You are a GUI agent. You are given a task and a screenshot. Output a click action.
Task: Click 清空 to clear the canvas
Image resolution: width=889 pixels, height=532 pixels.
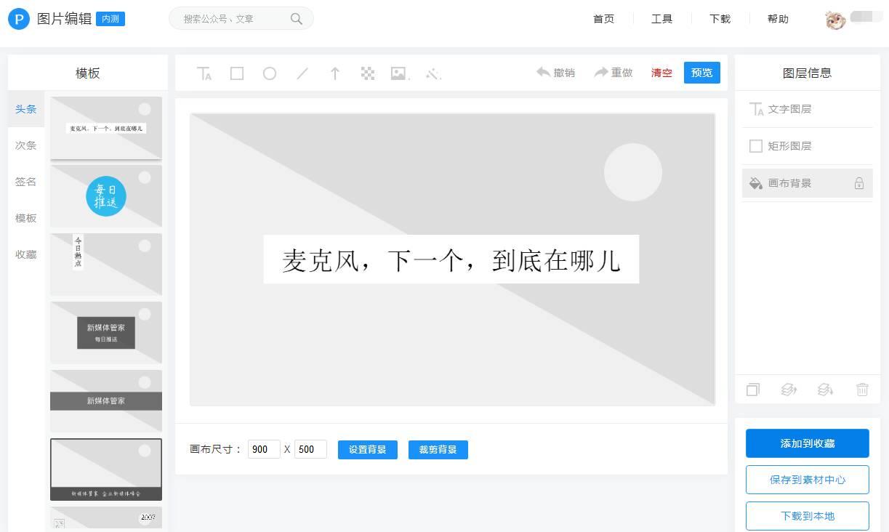click(x=661, y=73)
